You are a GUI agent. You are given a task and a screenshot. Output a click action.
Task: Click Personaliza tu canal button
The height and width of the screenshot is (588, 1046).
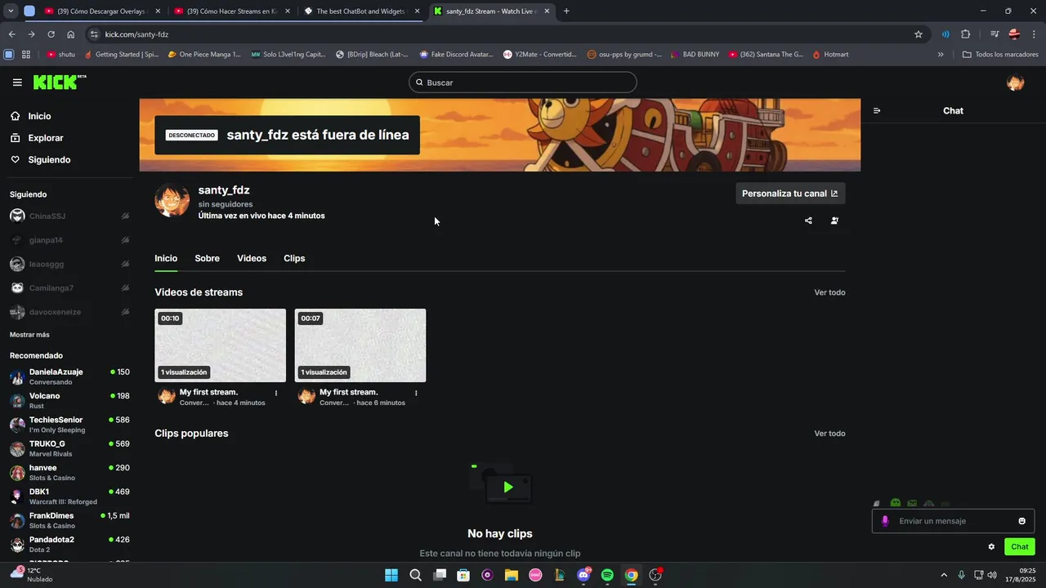tap(790, 194)
